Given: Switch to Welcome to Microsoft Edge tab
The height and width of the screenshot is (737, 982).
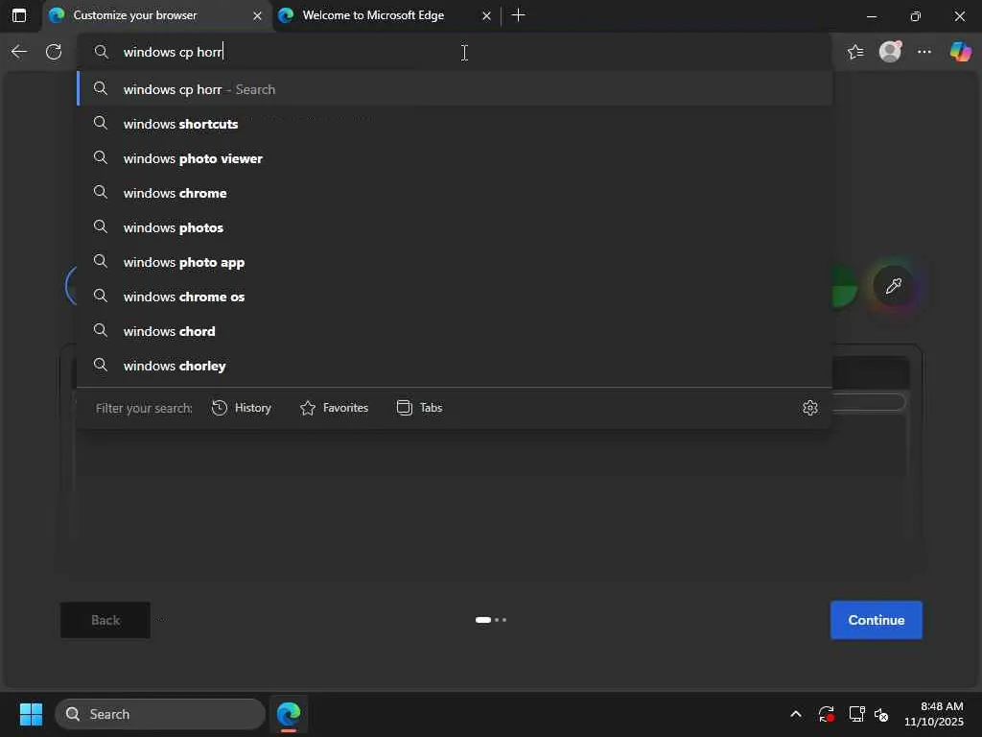Looking at the screenshot, I should tap(386, 15).
